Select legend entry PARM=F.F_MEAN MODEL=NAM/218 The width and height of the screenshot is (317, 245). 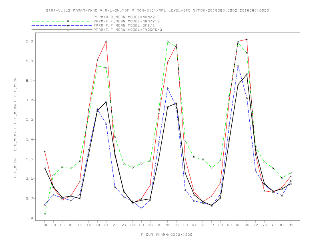126,21
